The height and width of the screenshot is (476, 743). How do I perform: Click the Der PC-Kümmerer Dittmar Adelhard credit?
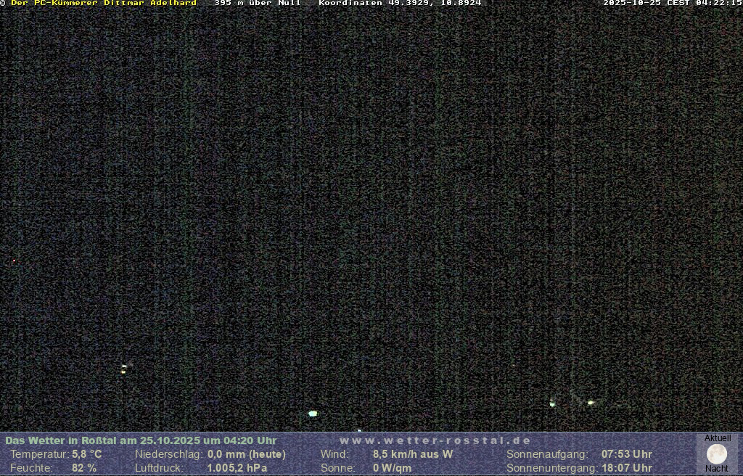[x=104, y=3]
